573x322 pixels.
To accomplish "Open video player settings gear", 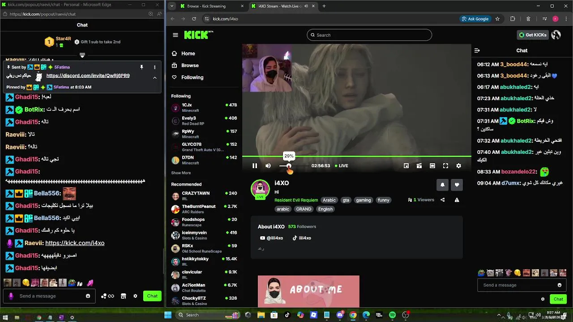I will (x=458, y=166).
